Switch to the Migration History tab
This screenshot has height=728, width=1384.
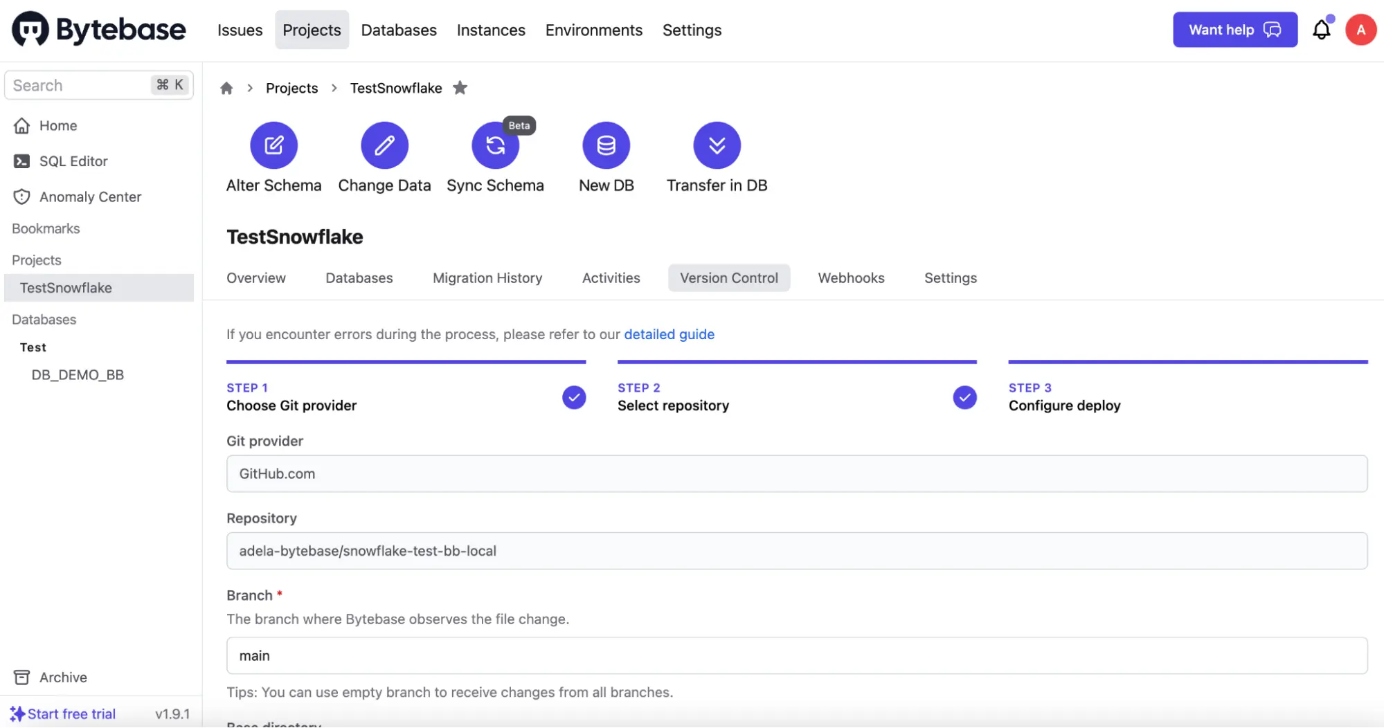coord(487,277)
